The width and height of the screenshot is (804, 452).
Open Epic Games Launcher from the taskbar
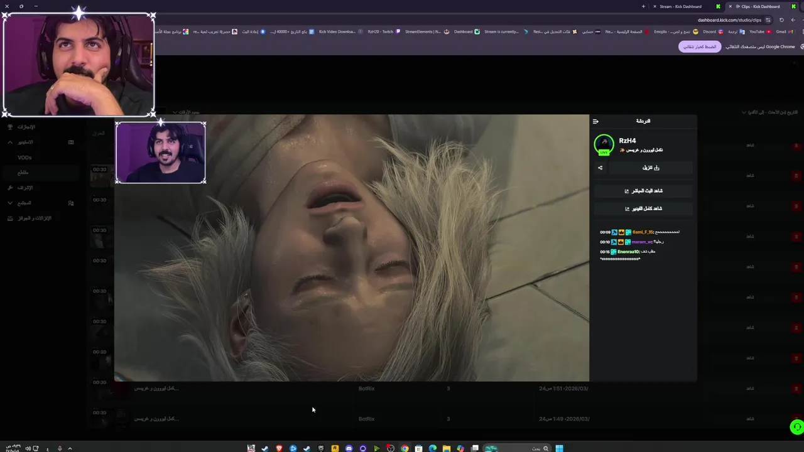[321, 448]
